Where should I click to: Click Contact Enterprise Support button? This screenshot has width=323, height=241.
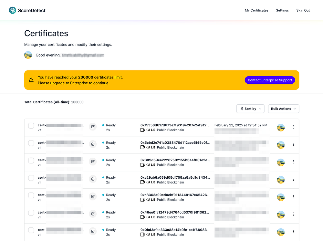(x=270, y=80)
